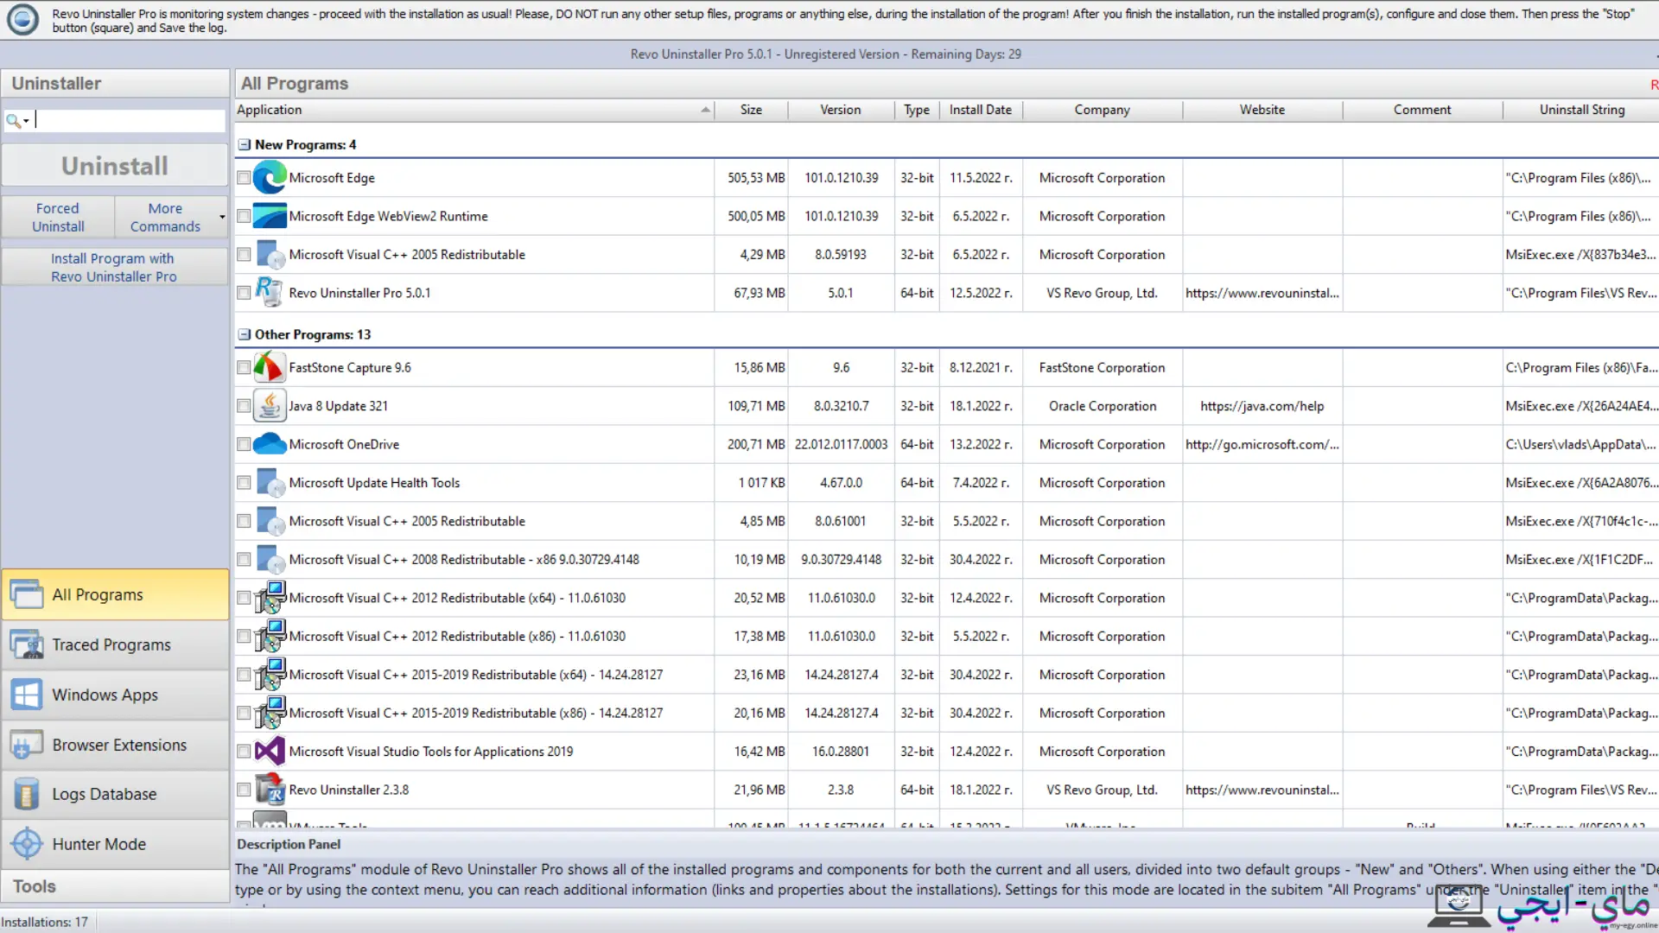Tick the Revo Uninstaller Pro 5.0.1 checkbox
The image size is (1659, 933).
tap(244, 293)
